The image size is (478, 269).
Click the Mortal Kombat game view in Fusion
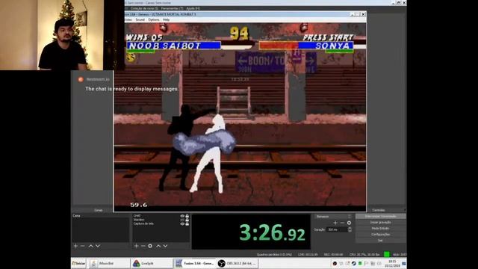point(240,117)
